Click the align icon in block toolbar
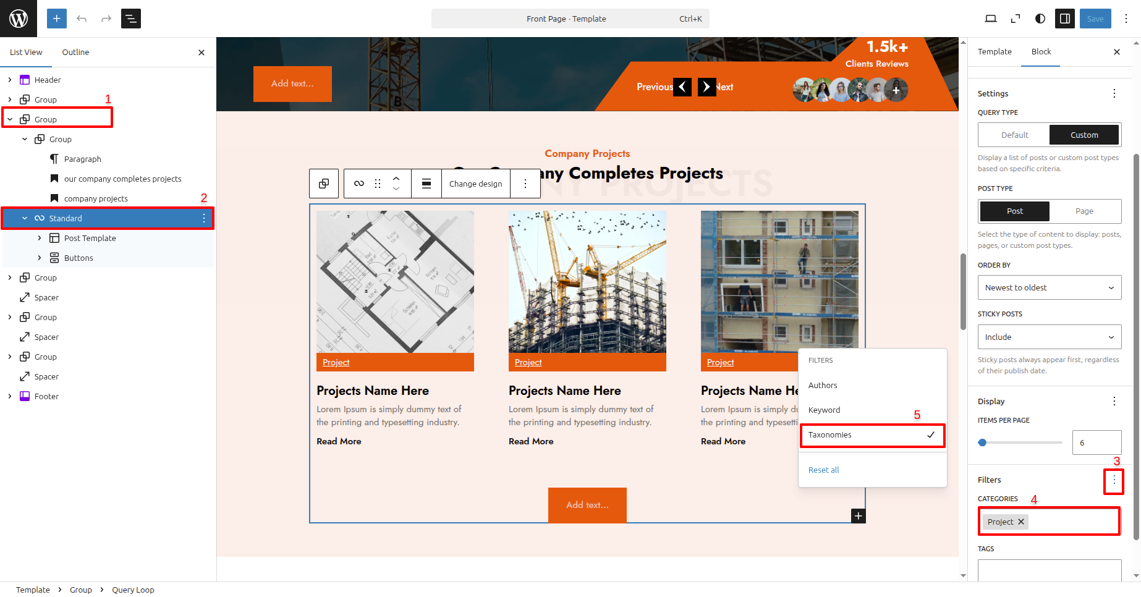Viewport: 1141px width, 597px height. pyautogui.click(x=426, y=184)
